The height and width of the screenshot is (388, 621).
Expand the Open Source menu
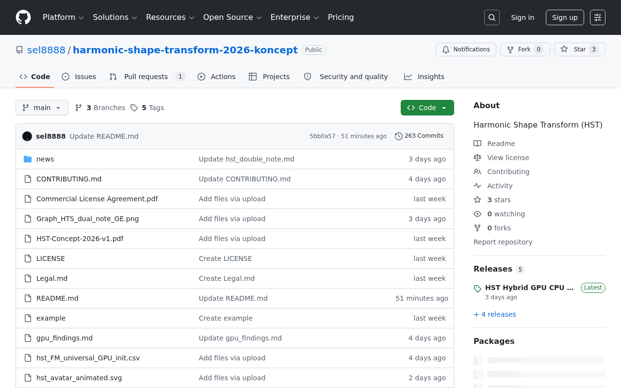[232, 17]
